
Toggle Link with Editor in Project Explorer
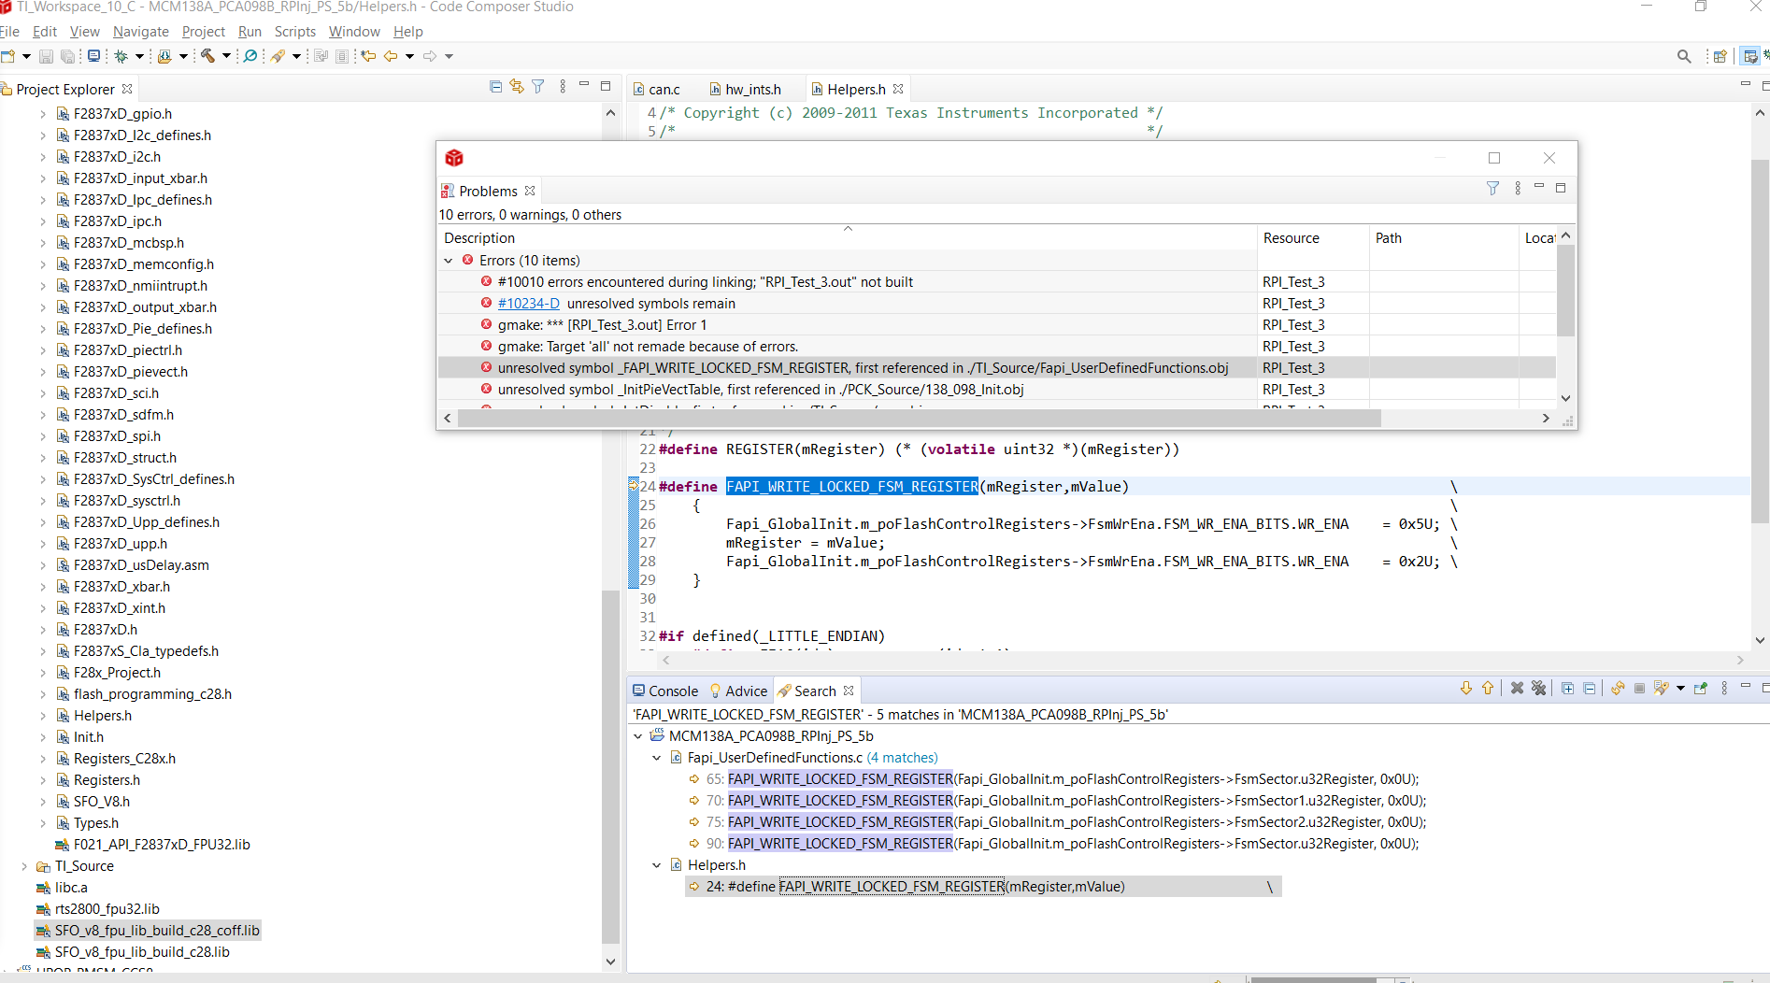tap(517, 87)
